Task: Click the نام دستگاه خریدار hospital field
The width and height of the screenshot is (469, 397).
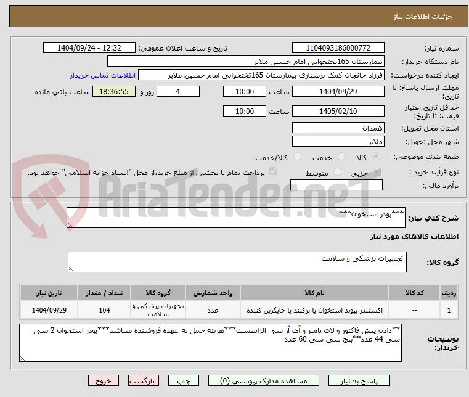Action: tap(245, 61)
